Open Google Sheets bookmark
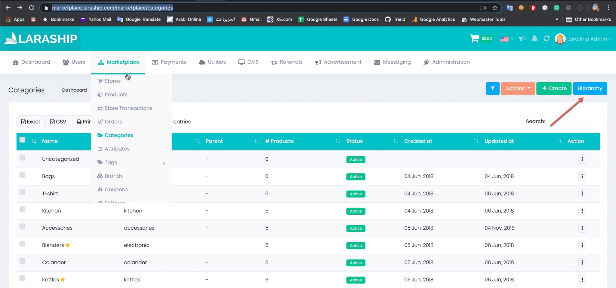The image size is (616, 288). point(318,20)
